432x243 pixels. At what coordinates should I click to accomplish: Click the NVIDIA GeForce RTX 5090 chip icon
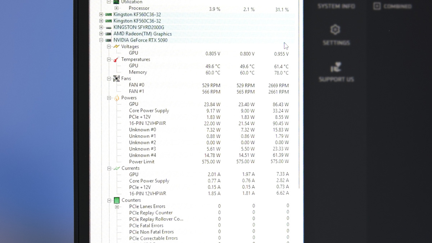coord(108,40)
